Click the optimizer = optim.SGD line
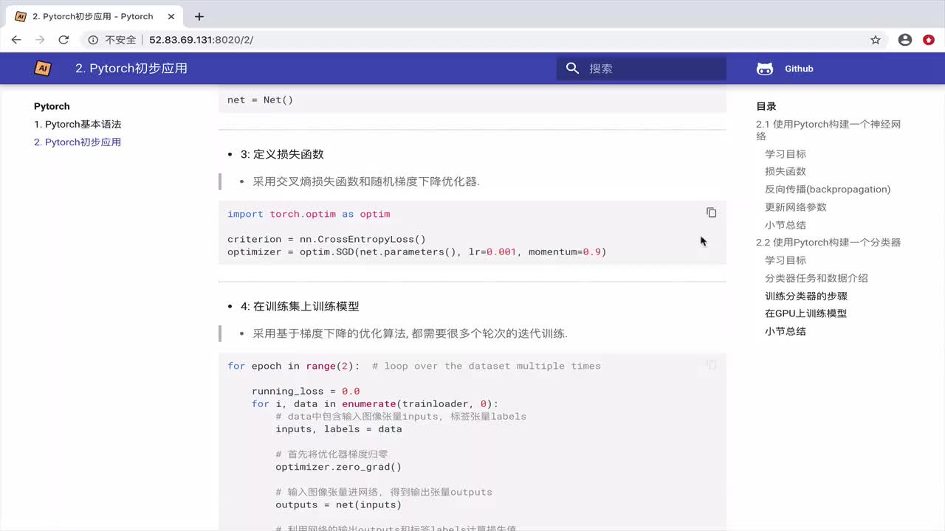This screenshot has width=945, height=531. point(416,251)
